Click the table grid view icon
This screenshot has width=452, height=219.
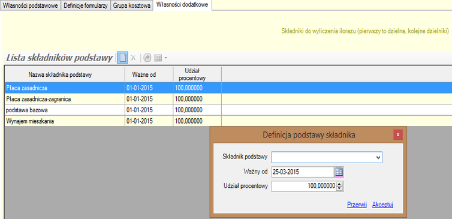158,58
